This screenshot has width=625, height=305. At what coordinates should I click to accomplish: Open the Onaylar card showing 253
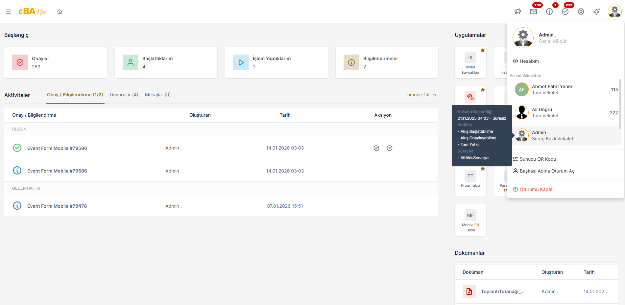tap(56, 62)
